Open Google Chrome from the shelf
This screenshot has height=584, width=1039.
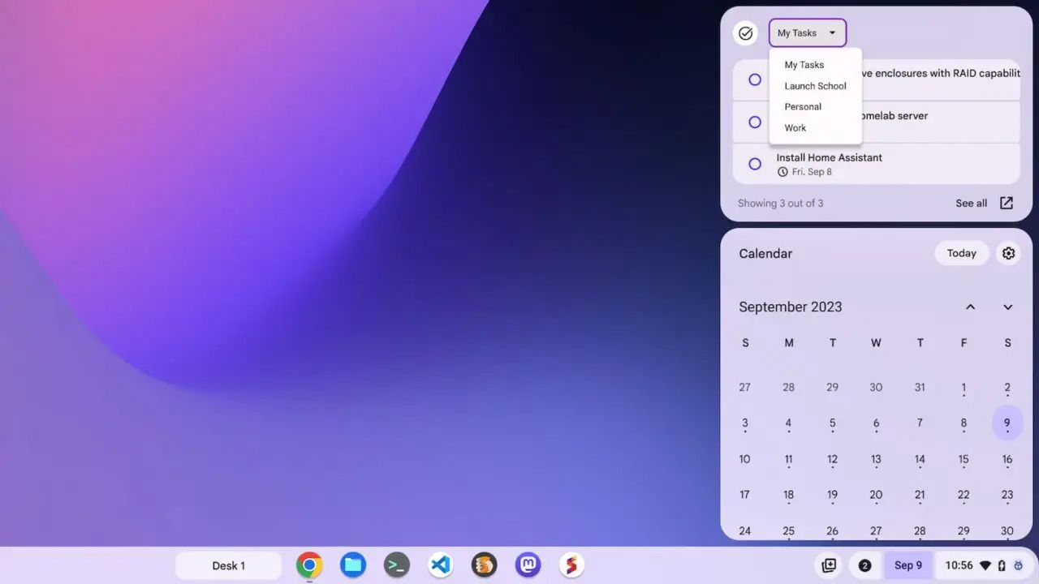coord(309,565)
